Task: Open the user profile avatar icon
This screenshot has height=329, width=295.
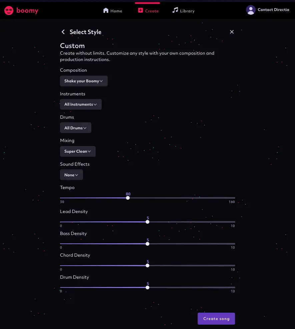Action: coord(251,10)
